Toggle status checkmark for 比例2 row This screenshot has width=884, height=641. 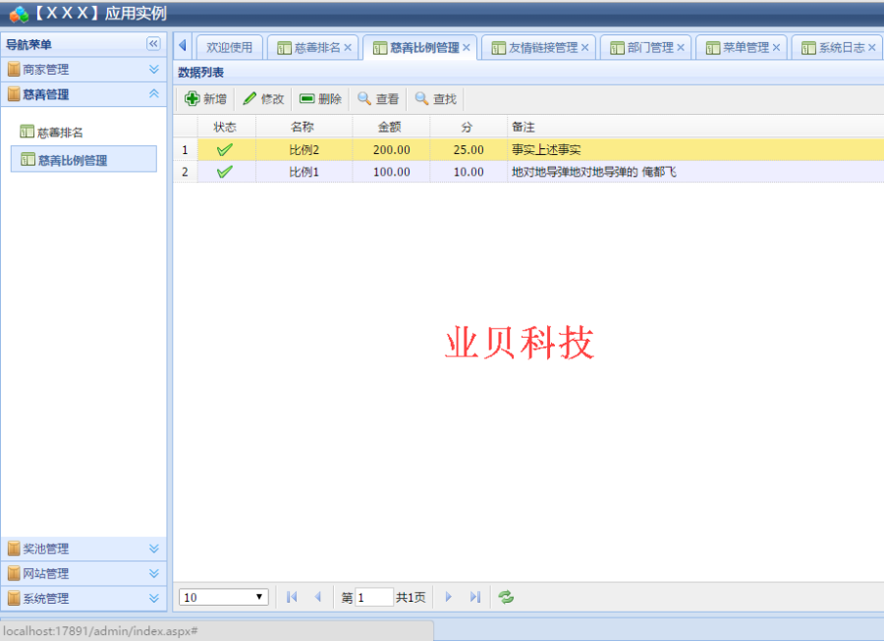(x=225, y=150)
